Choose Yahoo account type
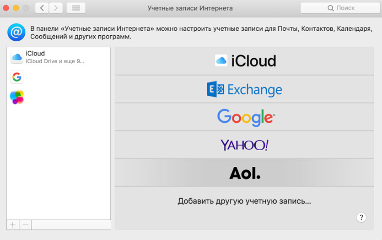Image resolution: width=382 pixels, height=240 pixels. click(x=245, y=145)
